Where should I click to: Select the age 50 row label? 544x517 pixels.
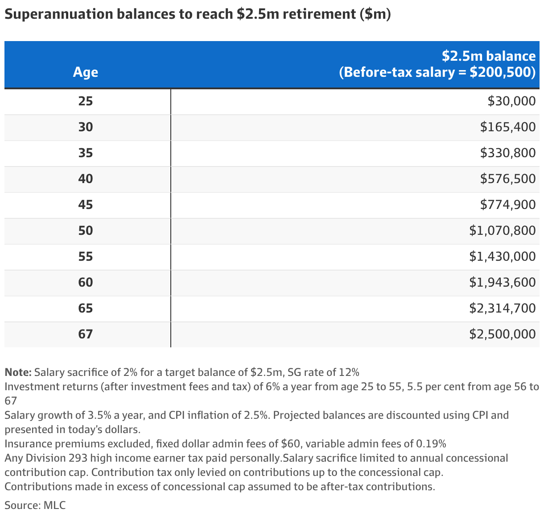pyautogui.click(x=86, y=231)
